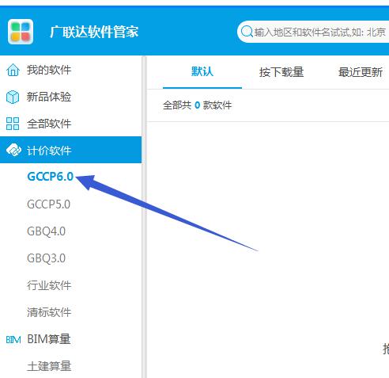The height and width of the screenshot is (378, 389).
Task: Switch to 默认 sort tab
Action: point(202,72)
